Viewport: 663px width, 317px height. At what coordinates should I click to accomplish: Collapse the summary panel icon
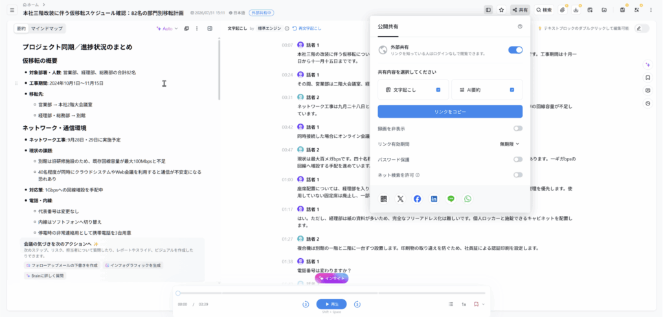[210, 28]
